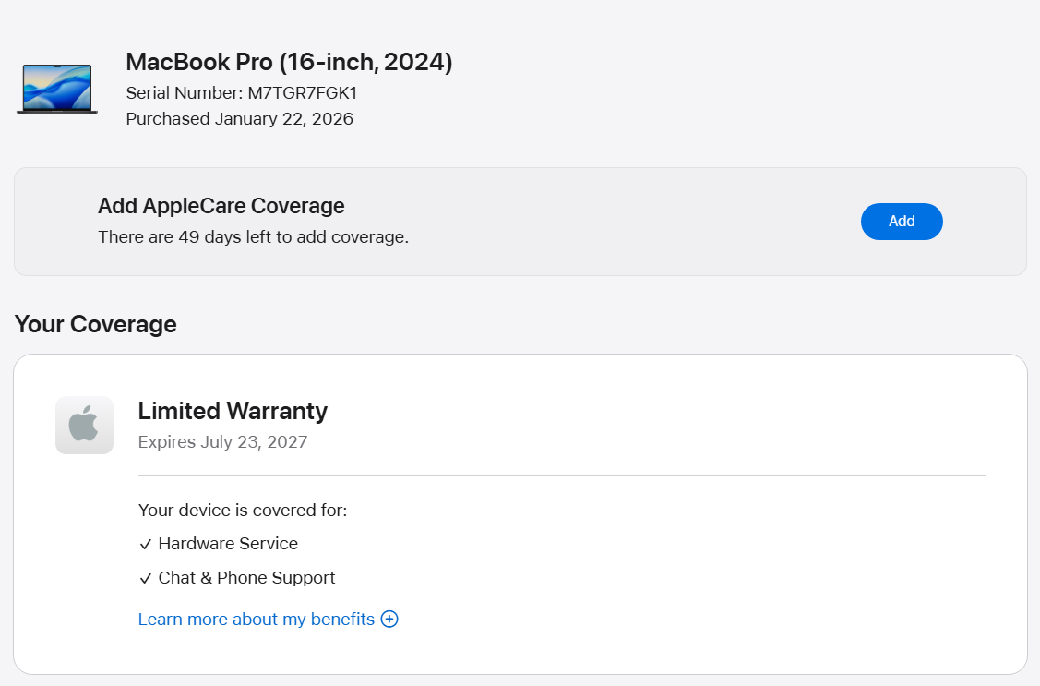Click Your device is covered for text
Image resolution: width=1040 pixels, height=686 pixels.
click(243, 511)
